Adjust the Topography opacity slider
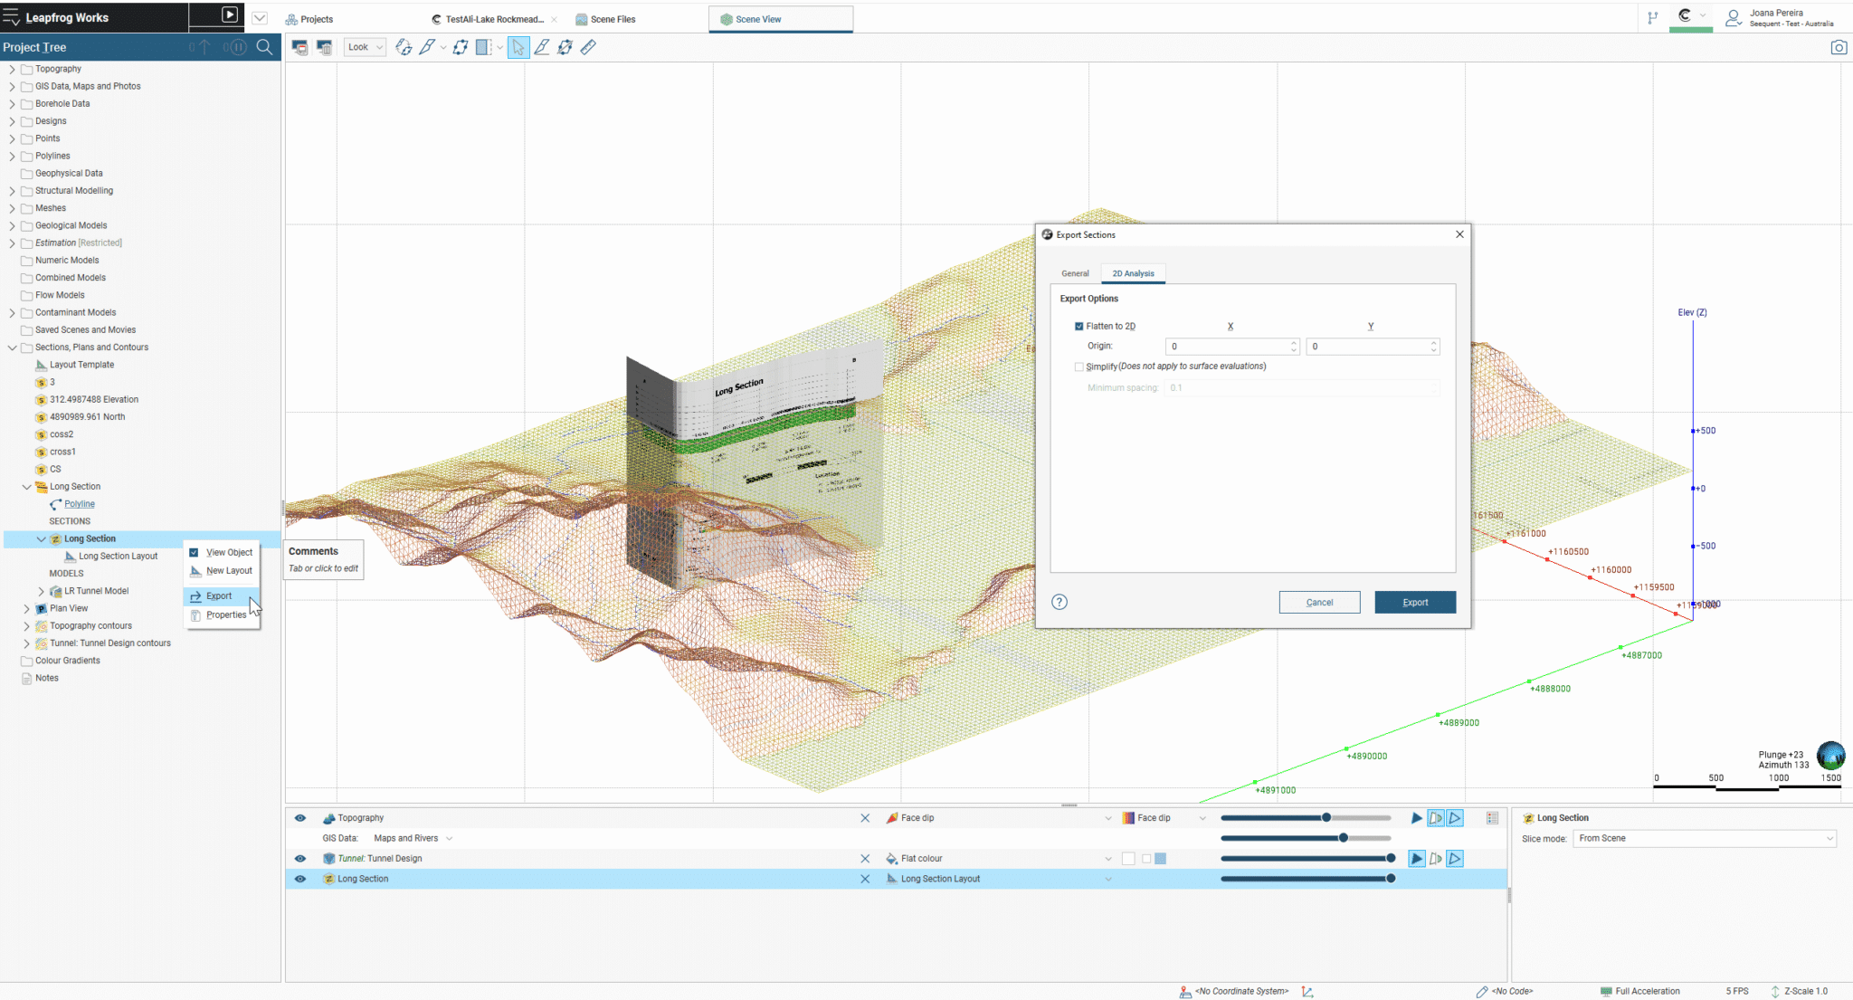The height and width of the screenshot is (1000, 1853). (1326, 818)
